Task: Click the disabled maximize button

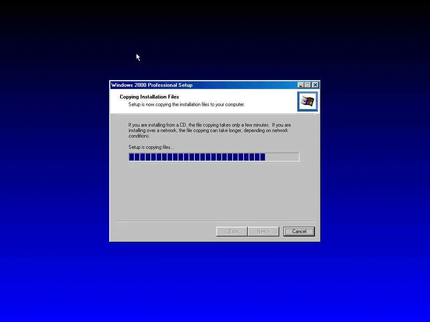Action: 308,85
